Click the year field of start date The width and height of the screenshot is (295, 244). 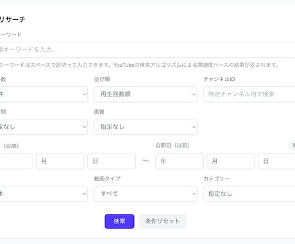[16, 161]
